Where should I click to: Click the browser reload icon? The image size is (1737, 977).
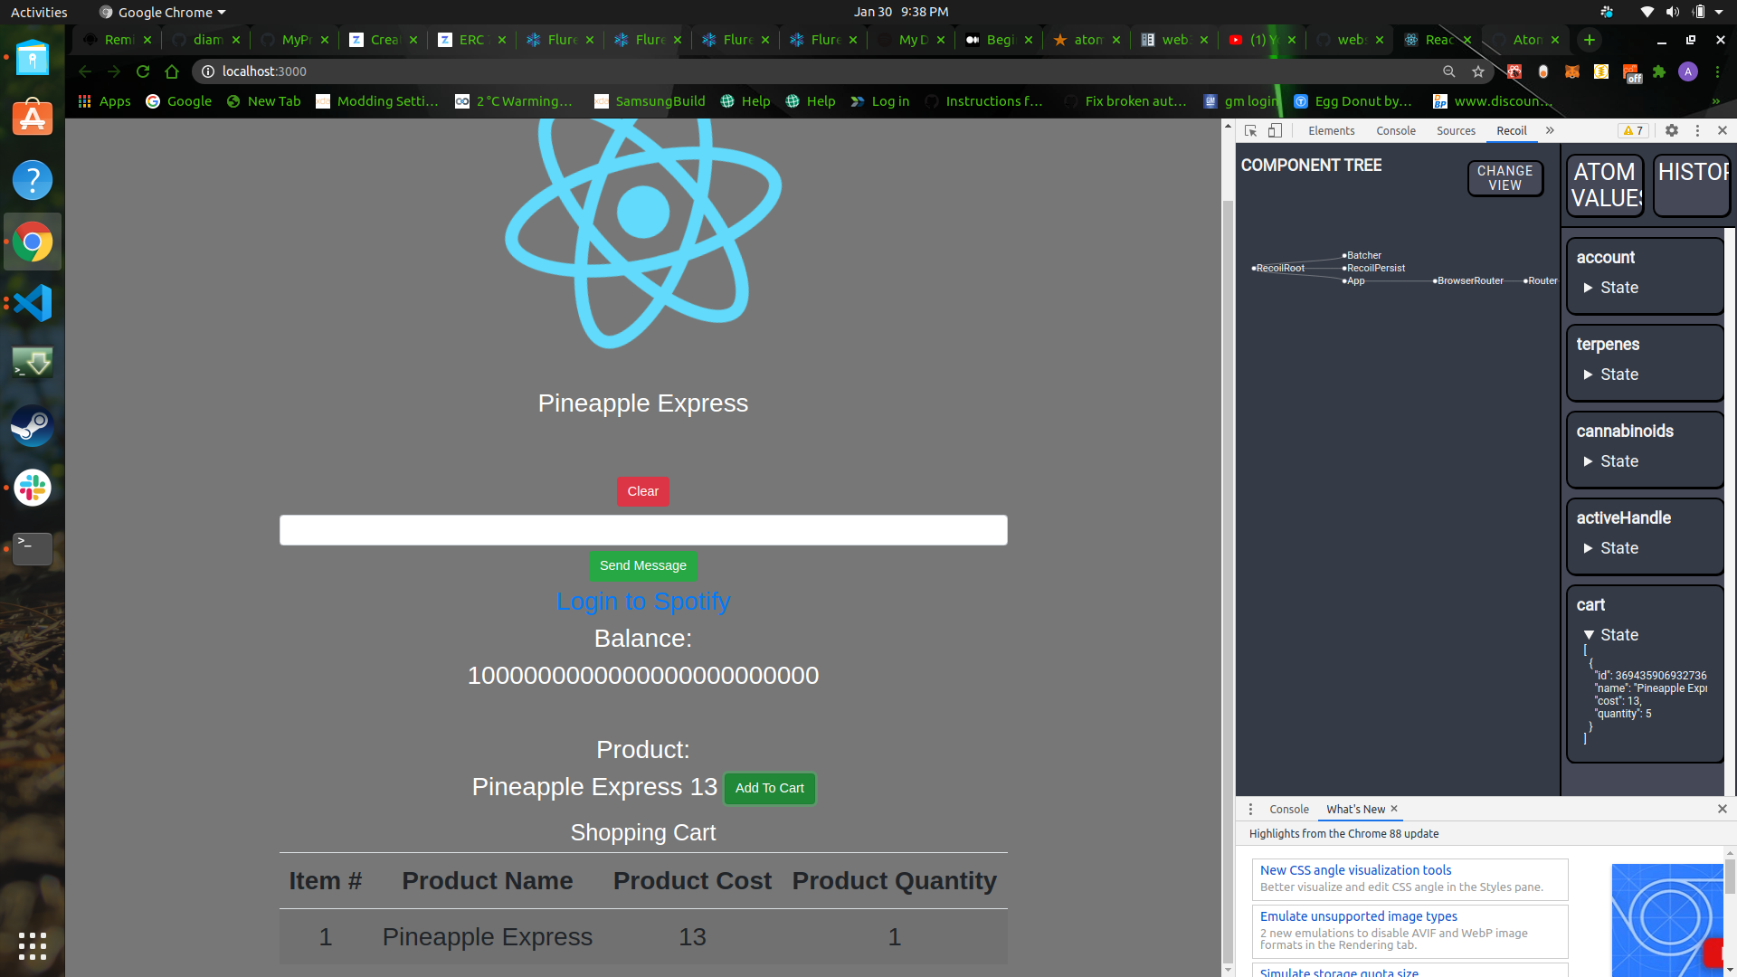pos(143,71)
